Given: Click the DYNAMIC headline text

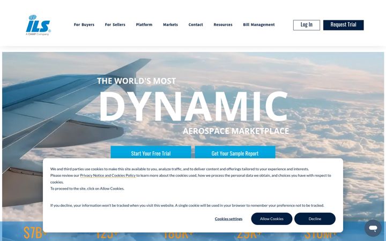Looking at the screenshot, I should [193, 106].
